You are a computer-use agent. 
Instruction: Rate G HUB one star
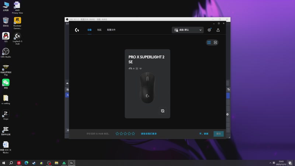pos(117,134)
